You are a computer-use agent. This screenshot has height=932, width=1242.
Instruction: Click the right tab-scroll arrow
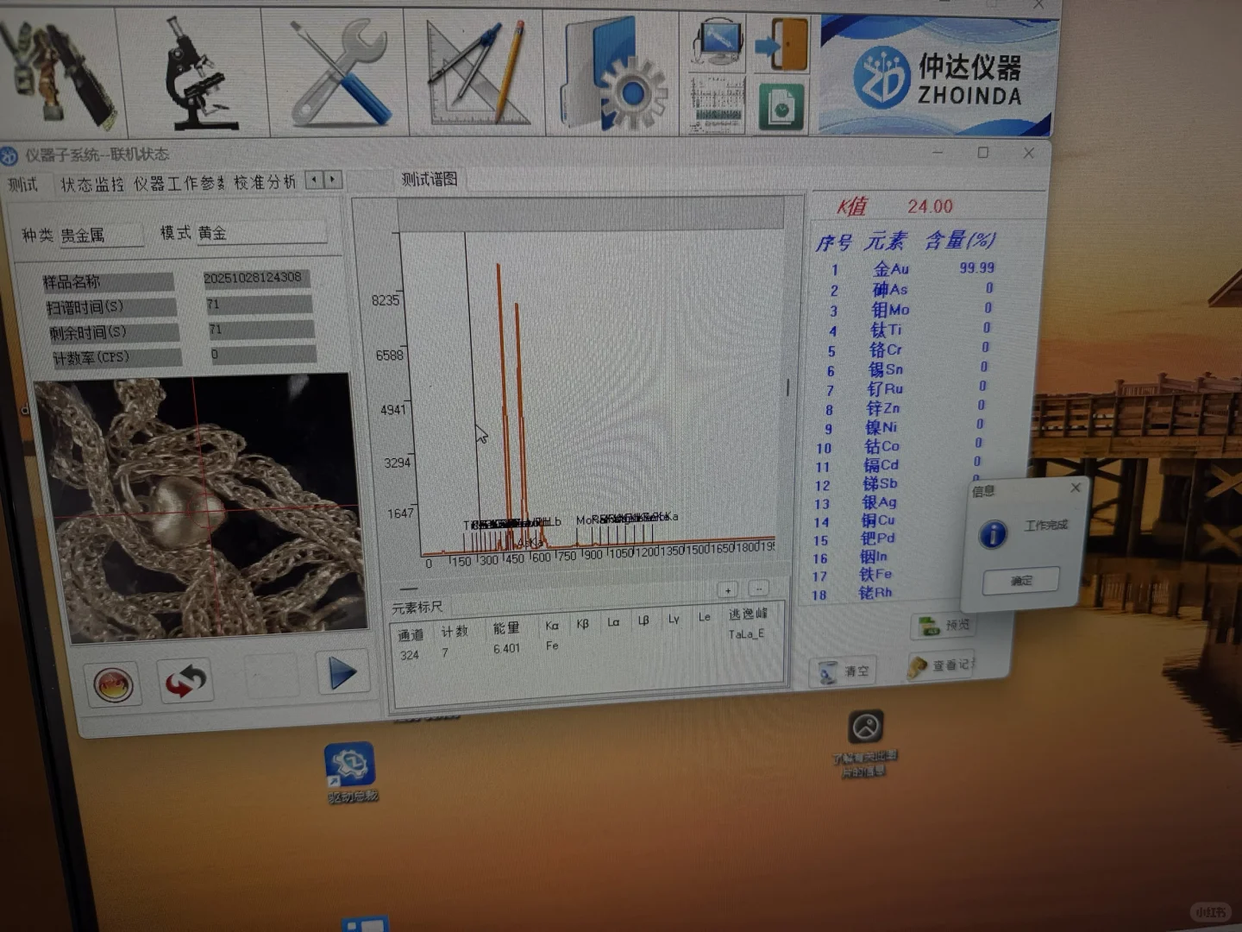pos(333,179)
